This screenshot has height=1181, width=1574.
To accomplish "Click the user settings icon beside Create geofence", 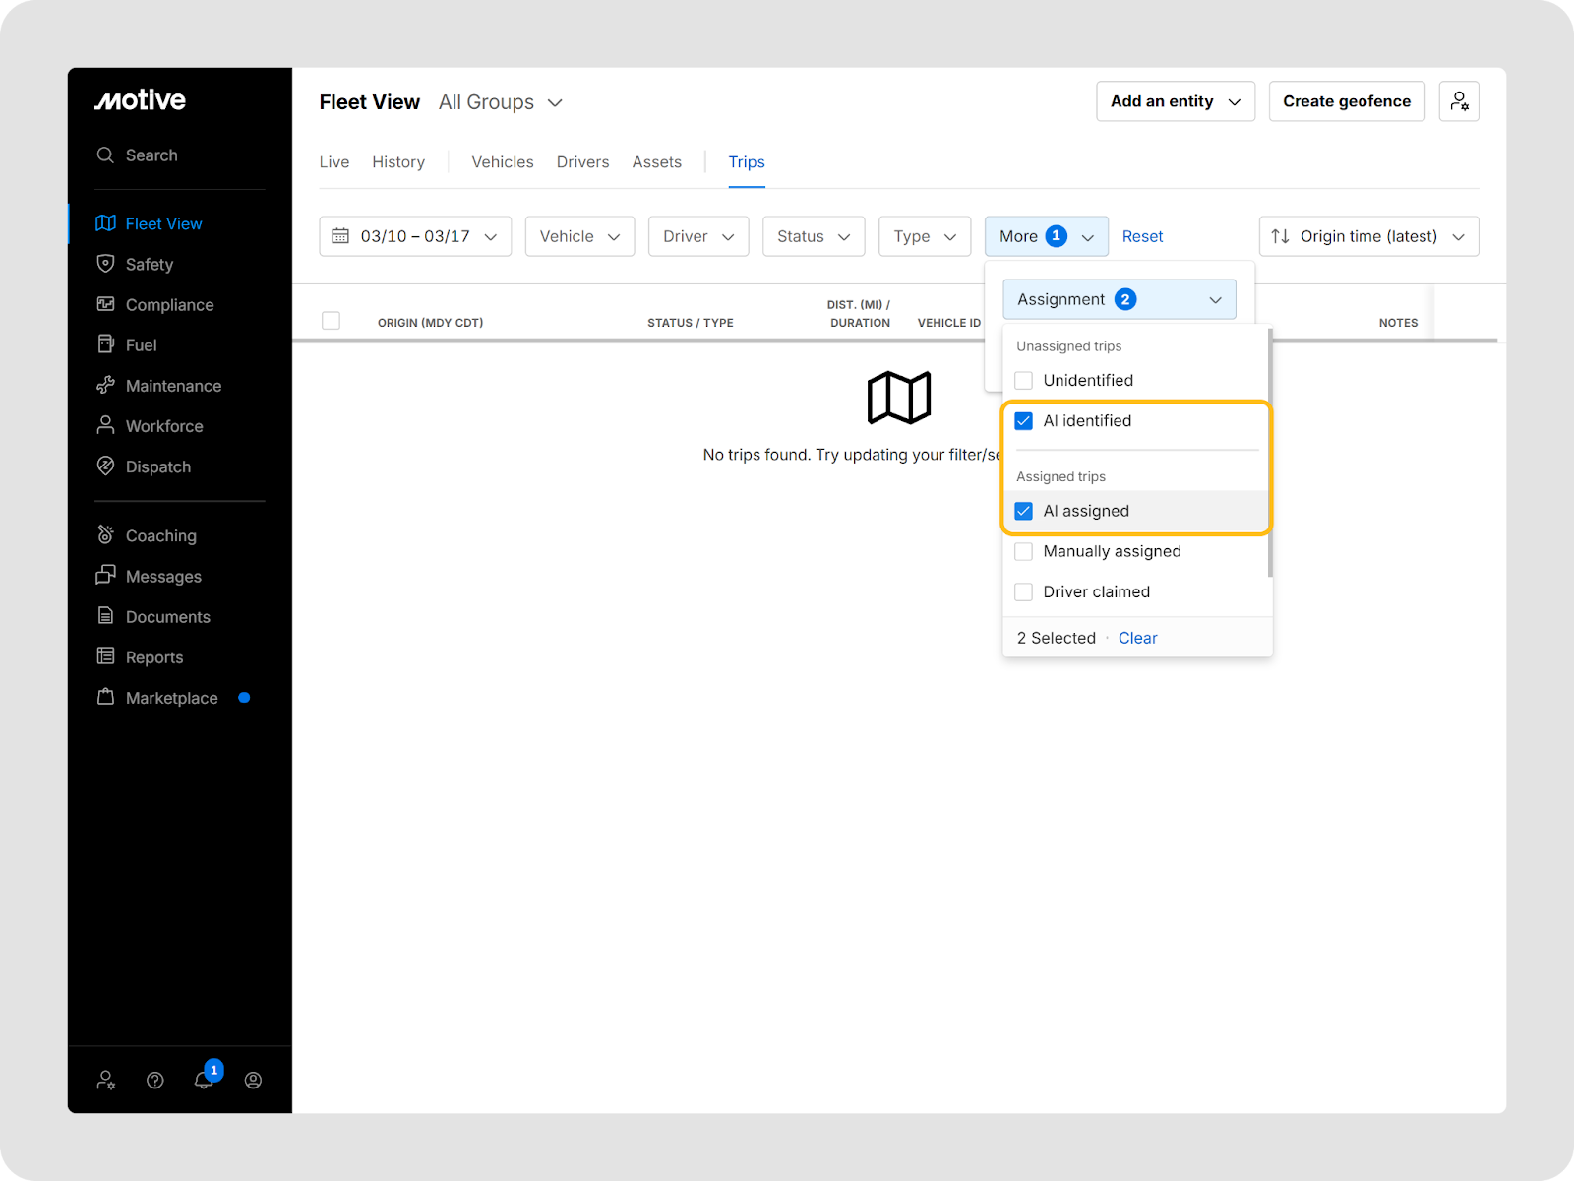I will 1459,101.
